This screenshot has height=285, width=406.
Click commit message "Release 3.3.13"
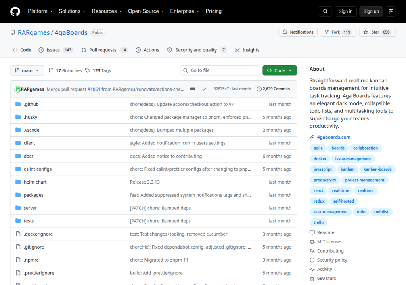(145, 182)
